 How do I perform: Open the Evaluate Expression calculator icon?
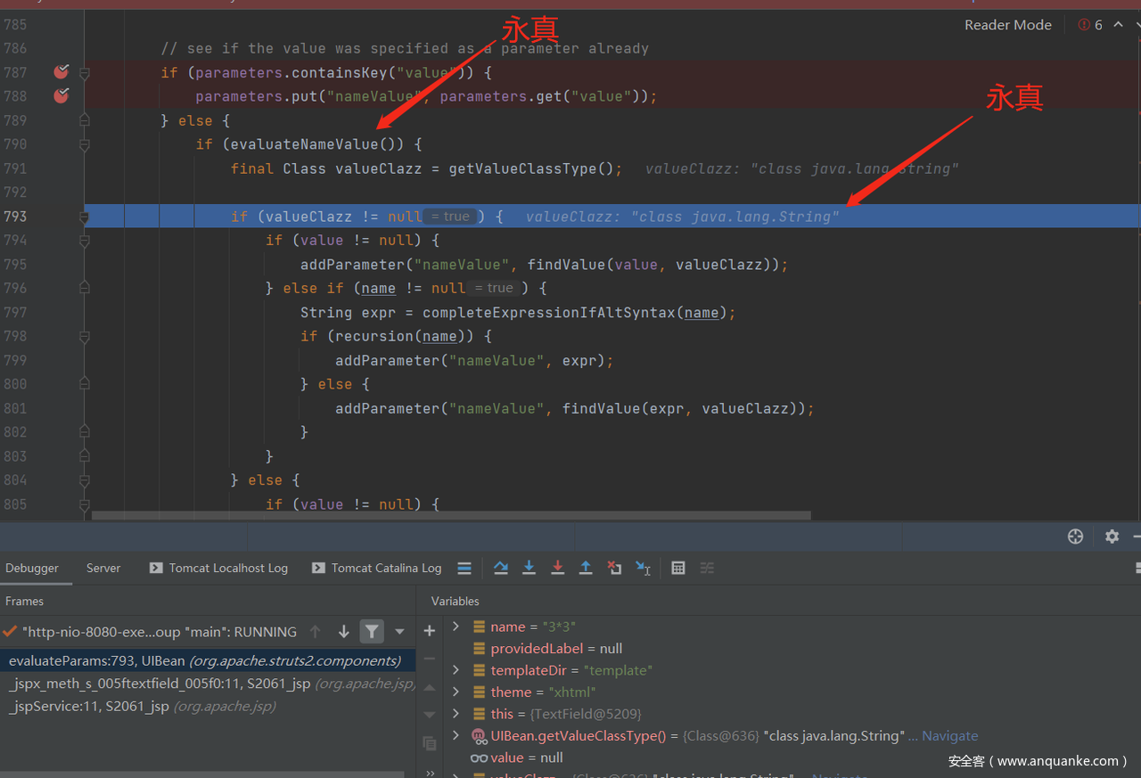click(678, 568)
